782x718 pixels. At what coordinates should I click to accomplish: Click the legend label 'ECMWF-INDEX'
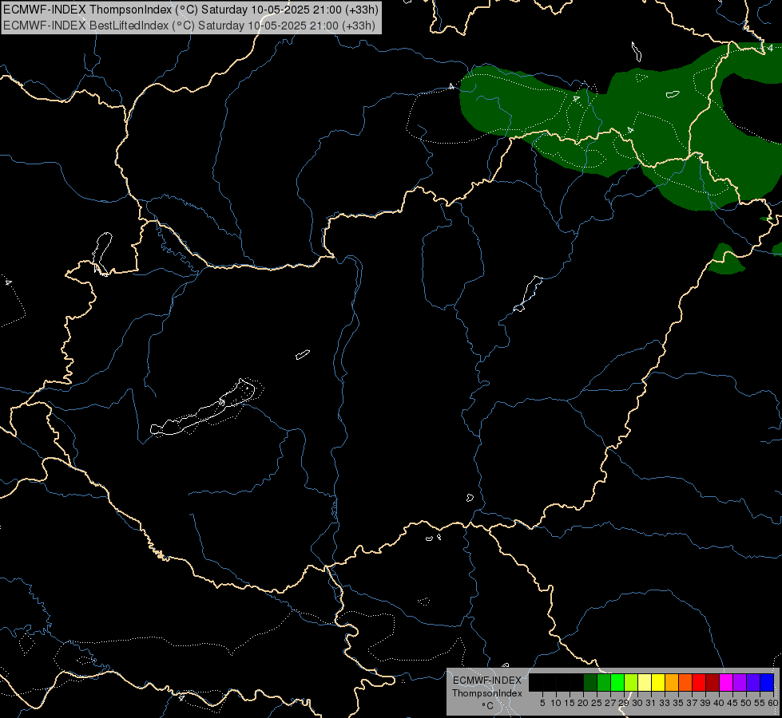click(x=487, y=681)
